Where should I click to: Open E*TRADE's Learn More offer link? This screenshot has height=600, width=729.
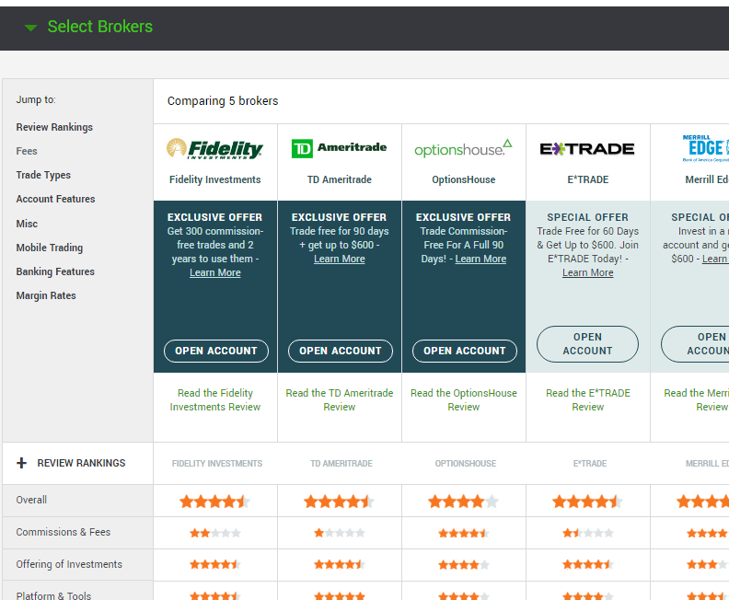click(587, 272)
